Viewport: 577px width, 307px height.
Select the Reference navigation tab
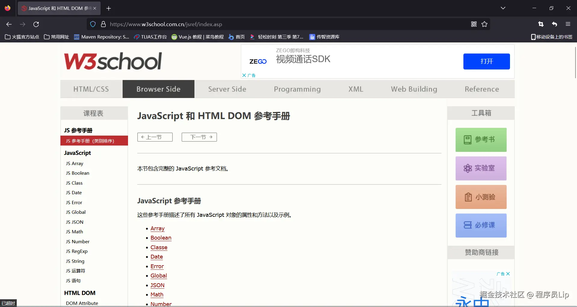point(482,89)
